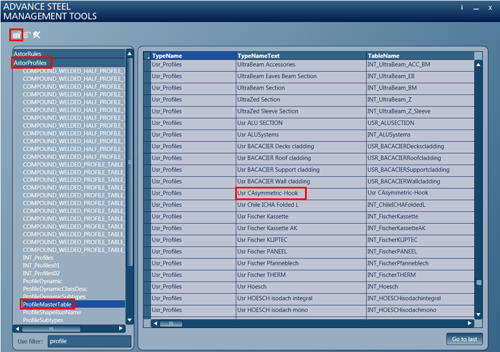Viewport: 500px width, 352px height.
Task: Sort by the TypeNameText column header
Action: click(301, 56)
